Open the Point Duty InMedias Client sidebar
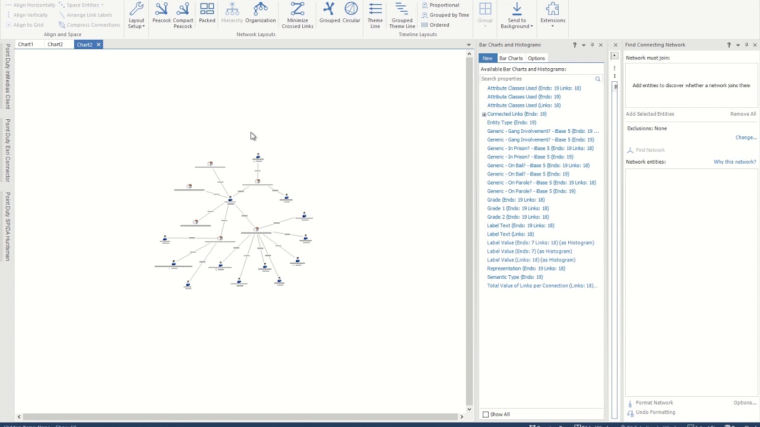Screen dimensions: 760x427 8,76
